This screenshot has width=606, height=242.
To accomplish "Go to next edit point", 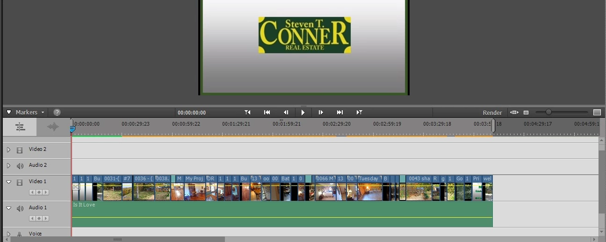I will pyautogui.click(x=359, y=113).
